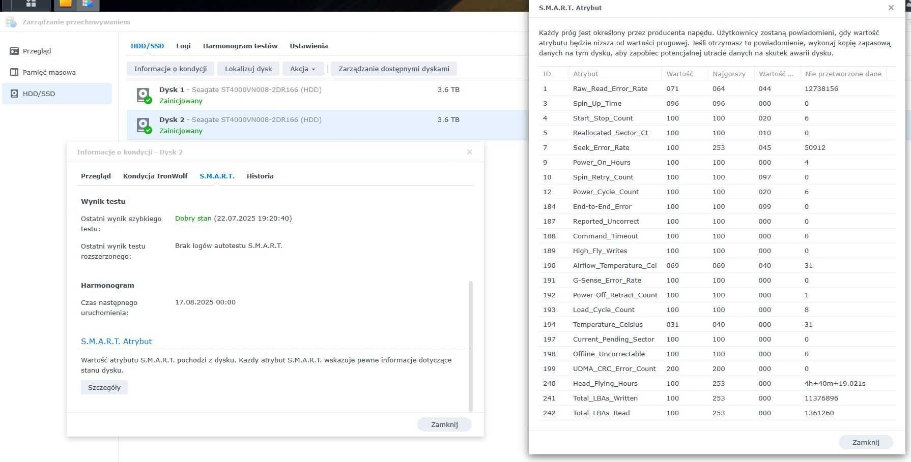The width and height of the screenshot is (911, 462).
Task: Open the Harmonogram testów tab
Action: pos(240,46)
